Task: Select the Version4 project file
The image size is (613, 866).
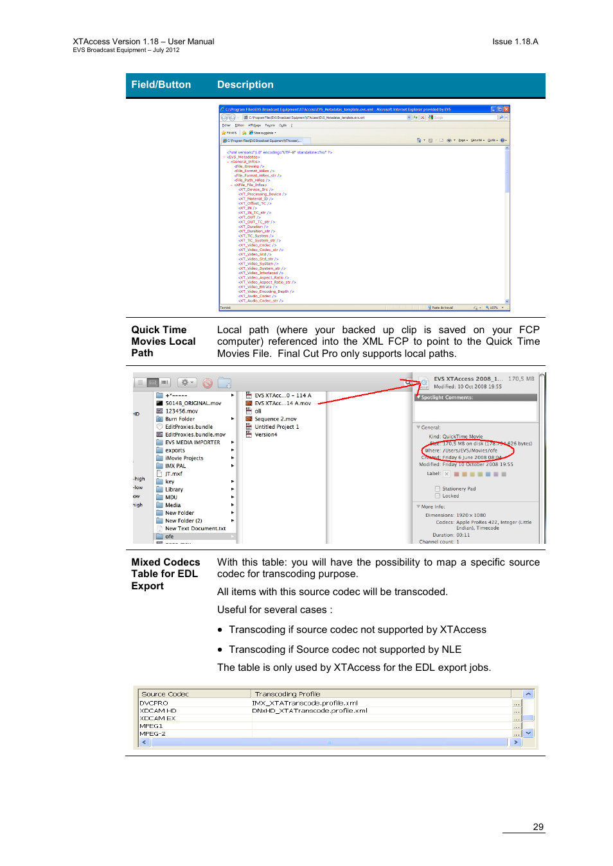Action: click(262, 435)
